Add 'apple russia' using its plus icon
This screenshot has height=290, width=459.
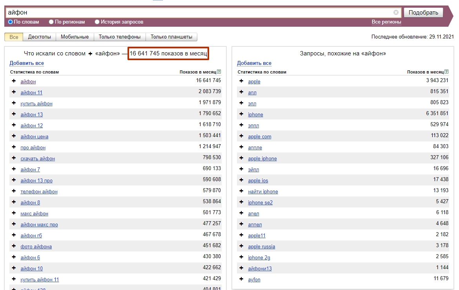pyautogui.click(x=241, y=246)
